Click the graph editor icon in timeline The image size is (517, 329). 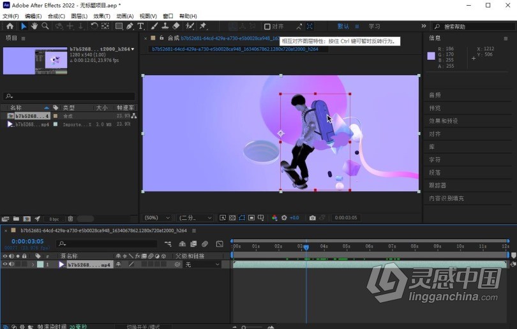pos(220,244)
